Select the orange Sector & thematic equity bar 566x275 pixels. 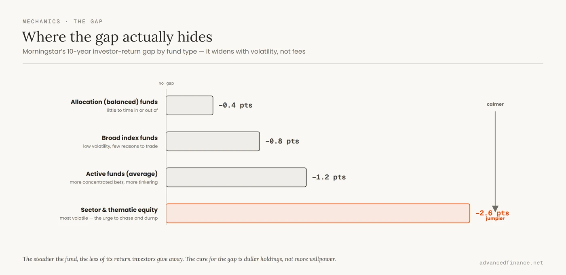click(x=318, y=213)
